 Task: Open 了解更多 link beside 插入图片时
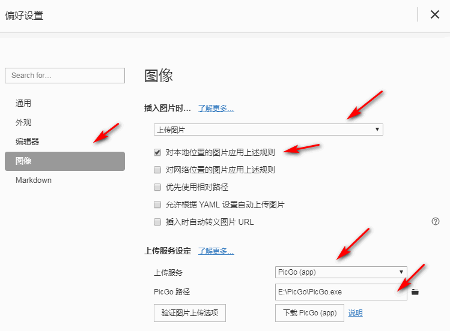(x=216, y=108)
